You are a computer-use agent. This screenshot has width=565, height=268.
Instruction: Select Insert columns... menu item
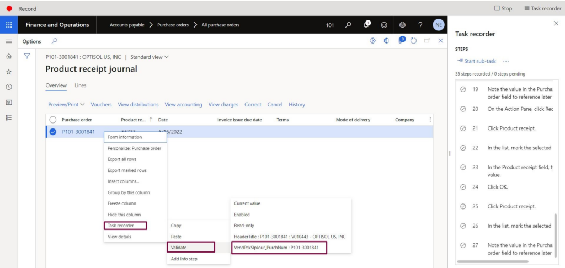click(136, 181)
